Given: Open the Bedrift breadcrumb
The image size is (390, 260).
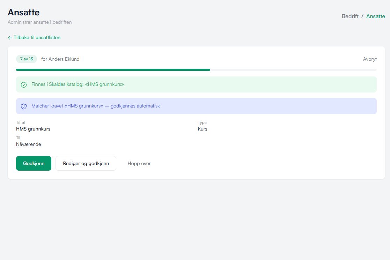Looking at the screenshot, I should (x=350, y=16).
